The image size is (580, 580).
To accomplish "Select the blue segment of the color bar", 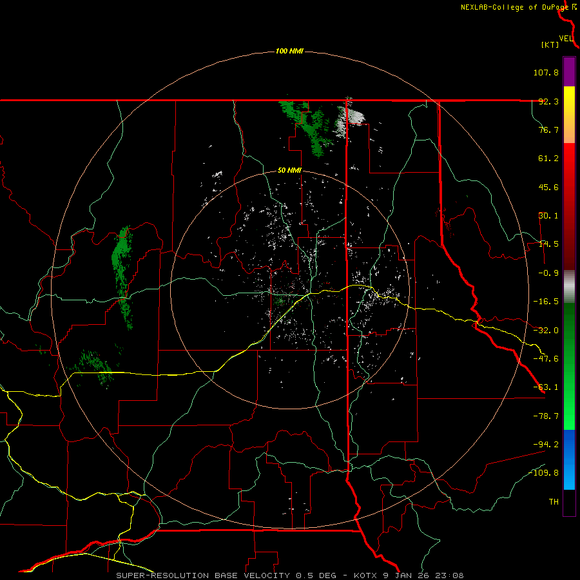I will [569, 459].
